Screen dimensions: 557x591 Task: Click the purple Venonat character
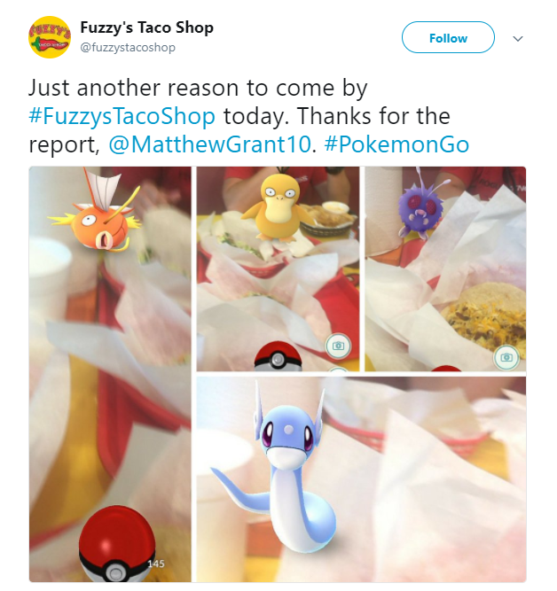pos(419,207)
